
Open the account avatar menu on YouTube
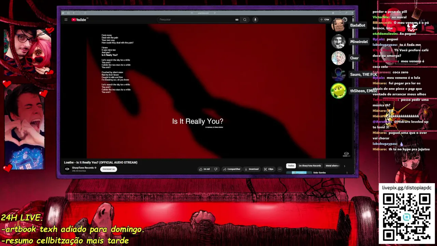point(345,19)
